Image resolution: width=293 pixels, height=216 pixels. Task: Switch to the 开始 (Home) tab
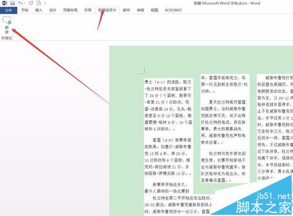[x=25, y=10]
